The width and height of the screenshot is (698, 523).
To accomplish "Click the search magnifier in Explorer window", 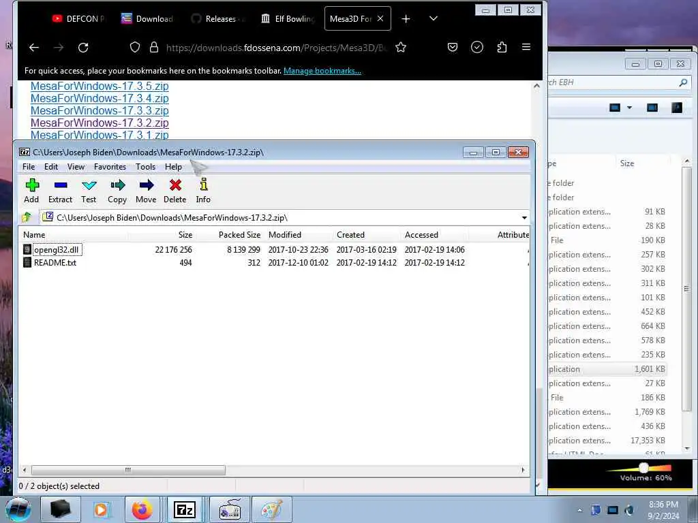I will 683,82.
